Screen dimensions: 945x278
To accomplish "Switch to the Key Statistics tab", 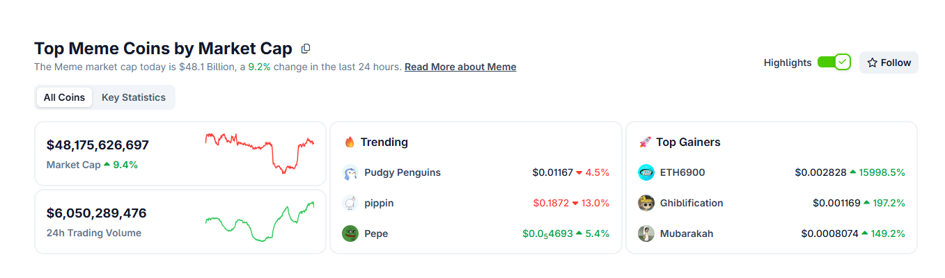I will [x=134, y=97].
